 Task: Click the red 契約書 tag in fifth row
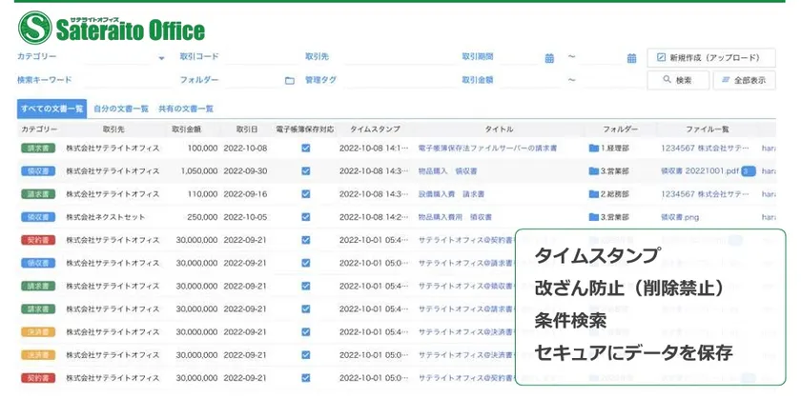click(x=38, y=240)
